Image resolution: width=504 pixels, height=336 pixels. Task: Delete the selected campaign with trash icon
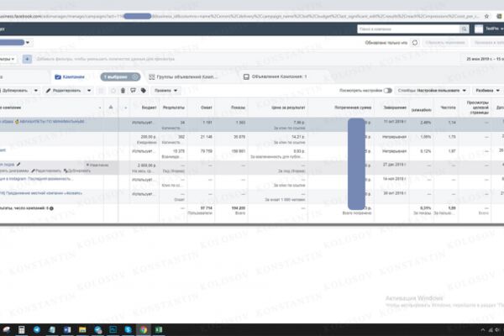123,91
